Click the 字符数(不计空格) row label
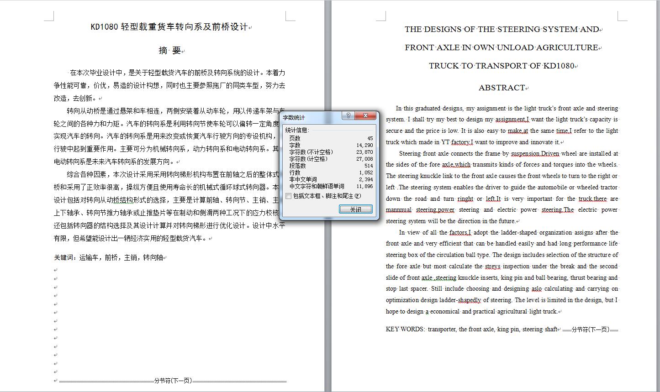This screenshot has width=660, height=392. tap(311, 152)
